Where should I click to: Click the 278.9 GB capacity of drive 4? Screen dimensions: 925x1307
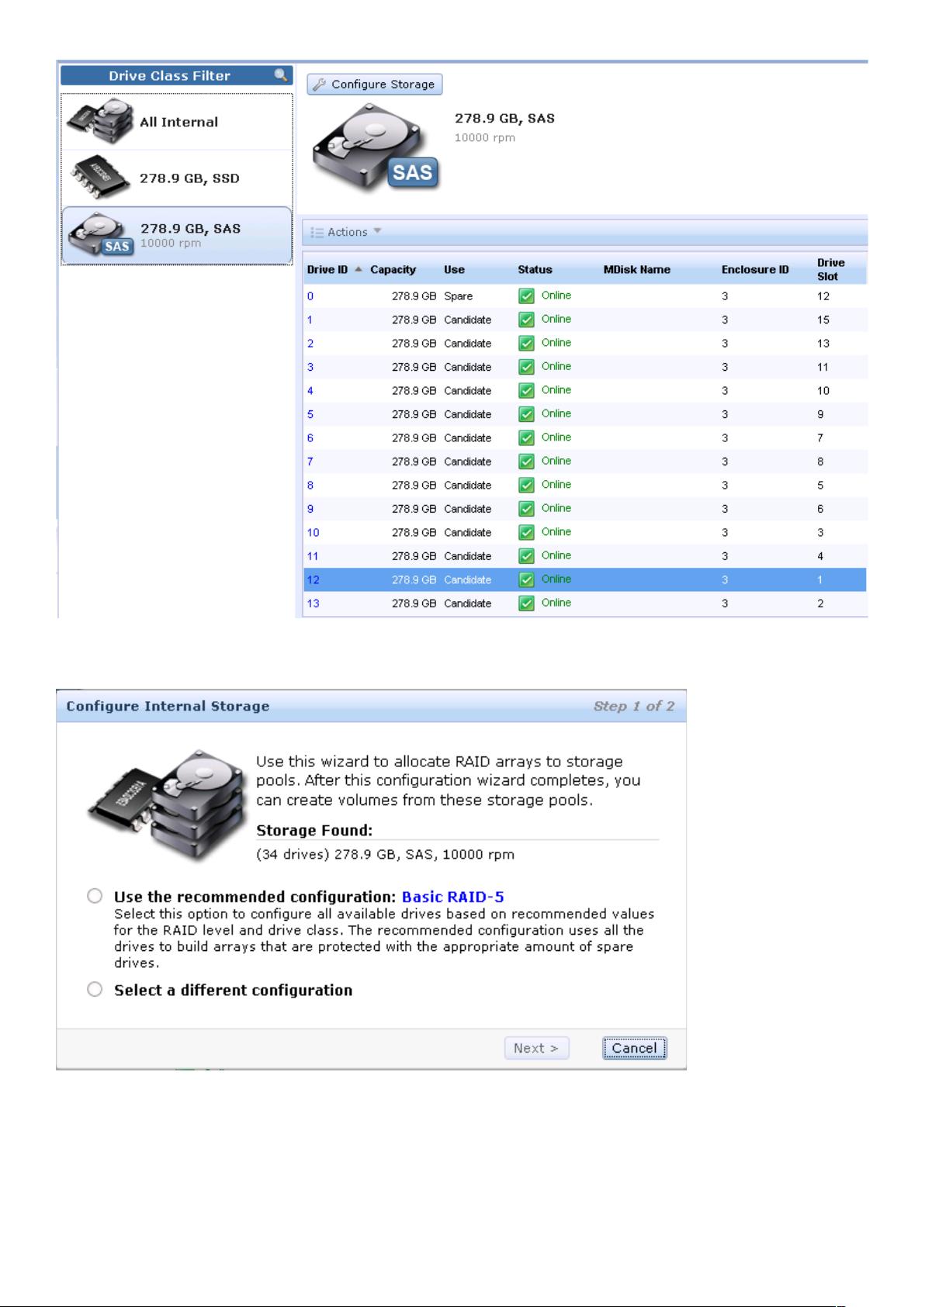(x=414, y=391)
